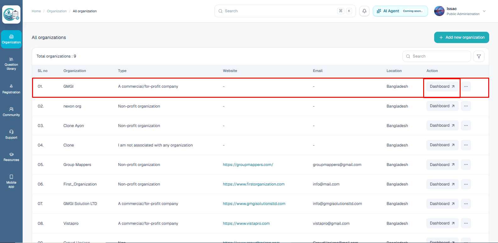498x243 pixels.
Task: Open Dashboard for GMGI Solution LTD
Action: pyautogui.click(x=442, y=204)
